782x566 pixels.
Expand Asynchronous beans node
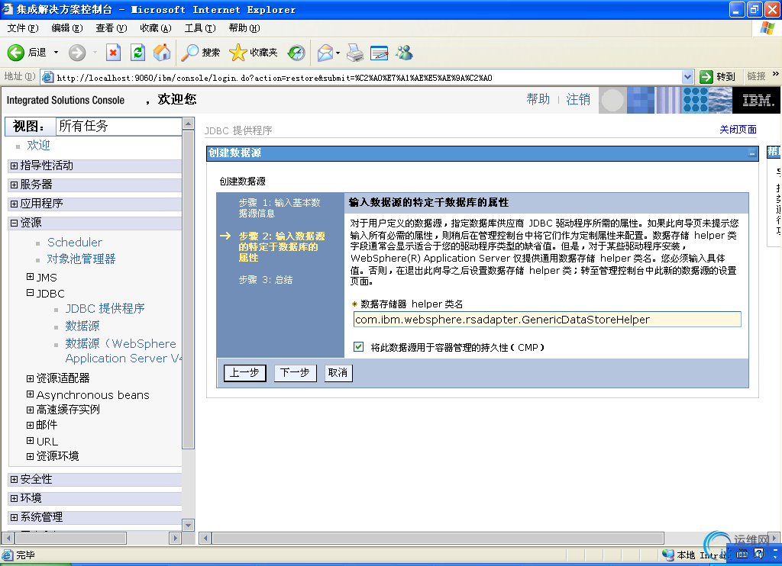(30, 394)
